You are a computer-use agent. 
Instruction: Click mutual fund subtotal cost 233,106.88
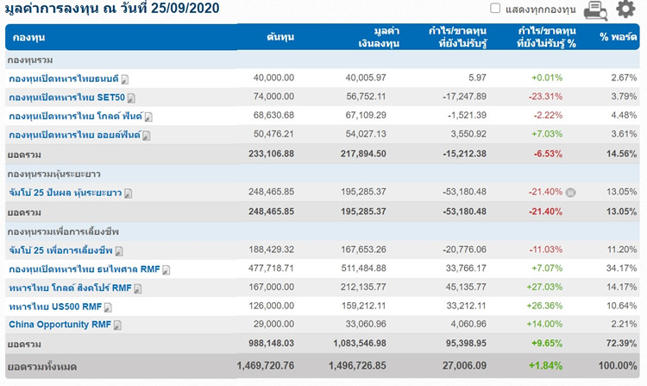pos(271,154)
